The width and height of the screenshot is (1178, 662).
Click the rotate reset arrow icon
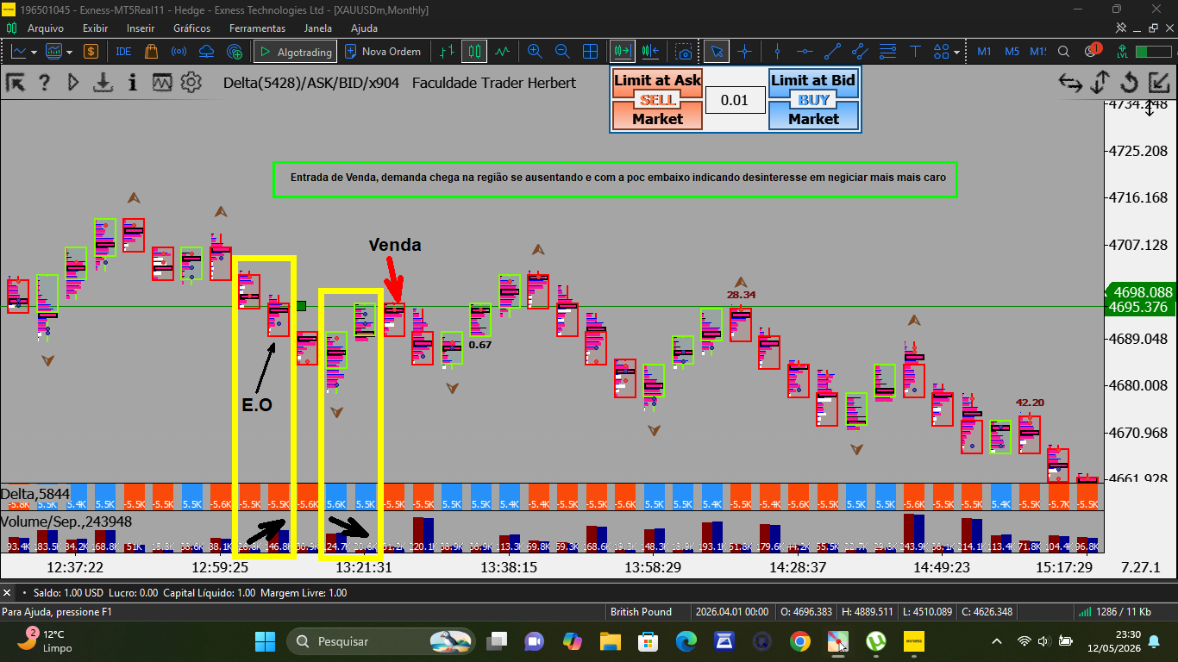point(1129,83)
